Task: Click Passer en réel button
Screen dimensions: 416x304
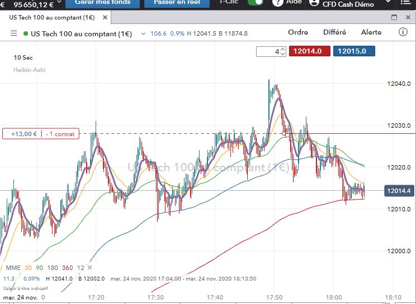Action: tap(177, 3)
